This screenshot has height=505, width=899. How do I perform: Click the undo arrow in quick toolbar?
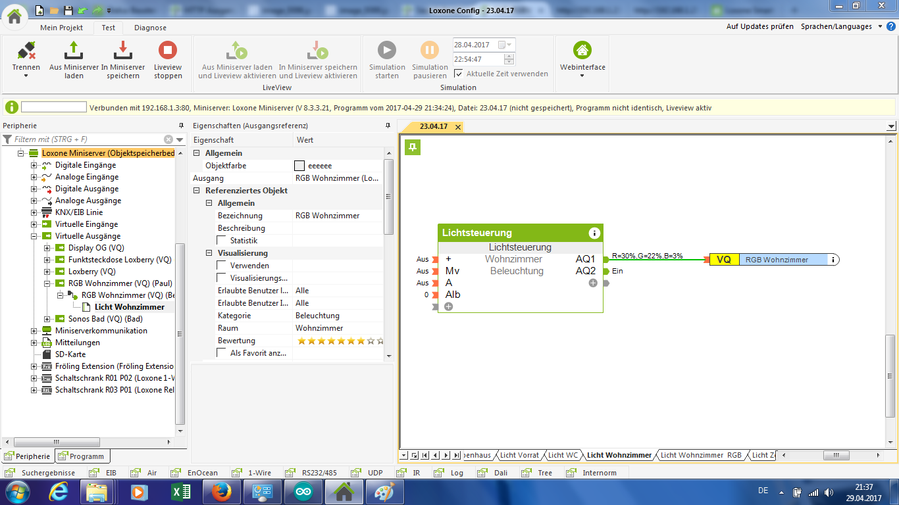click(x=82, y=11)
